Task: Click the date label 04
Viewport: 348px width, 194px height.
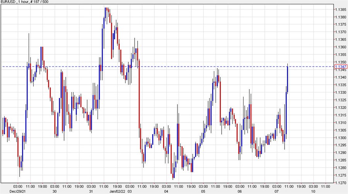Action: (x=166, y=191)
